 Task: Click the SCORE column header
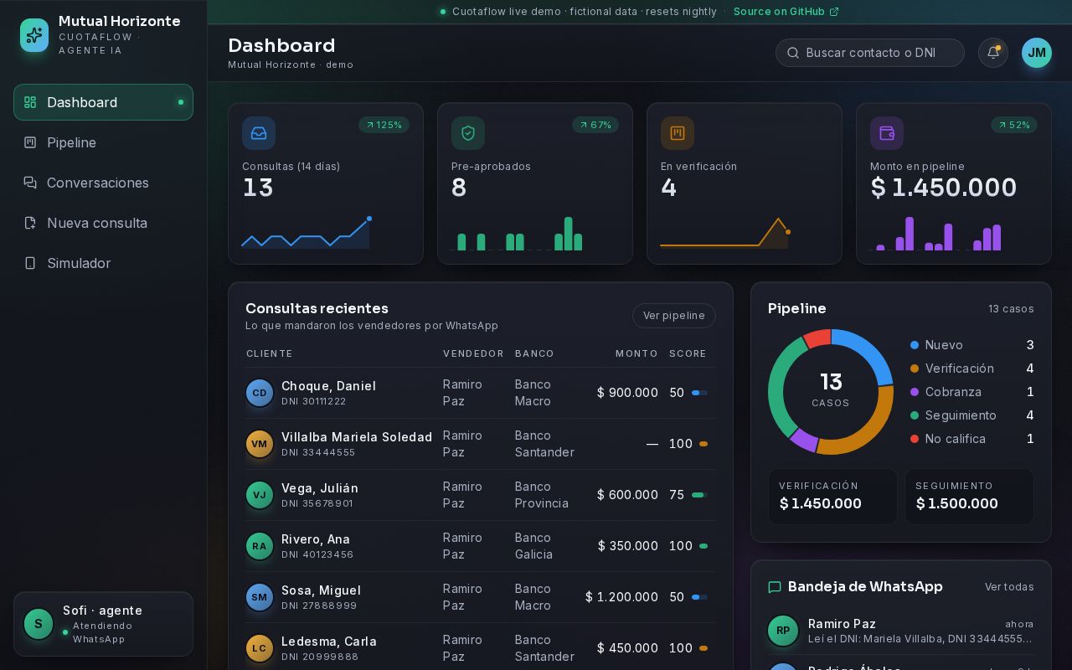(x=688, y=353)
